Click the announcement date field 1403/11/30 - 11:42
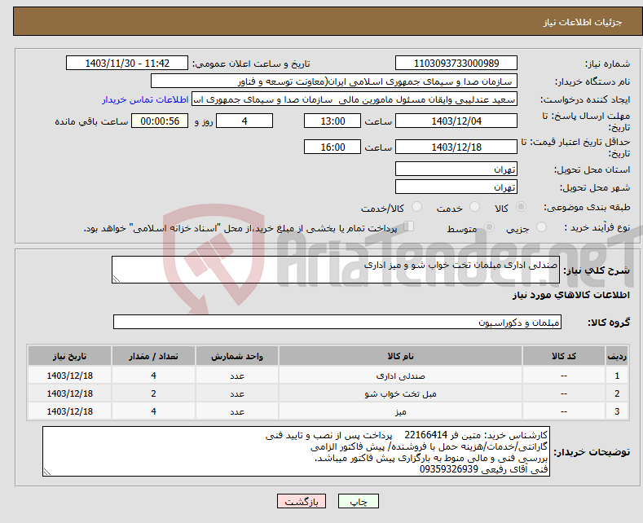The width and height of the screenshot is (643, 523). click(127, 63)
